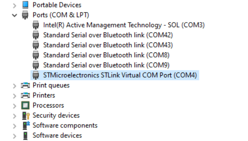The image size is (248, 141).
Task: Click the Processors chip icon
Action: (x=25, y=105)
